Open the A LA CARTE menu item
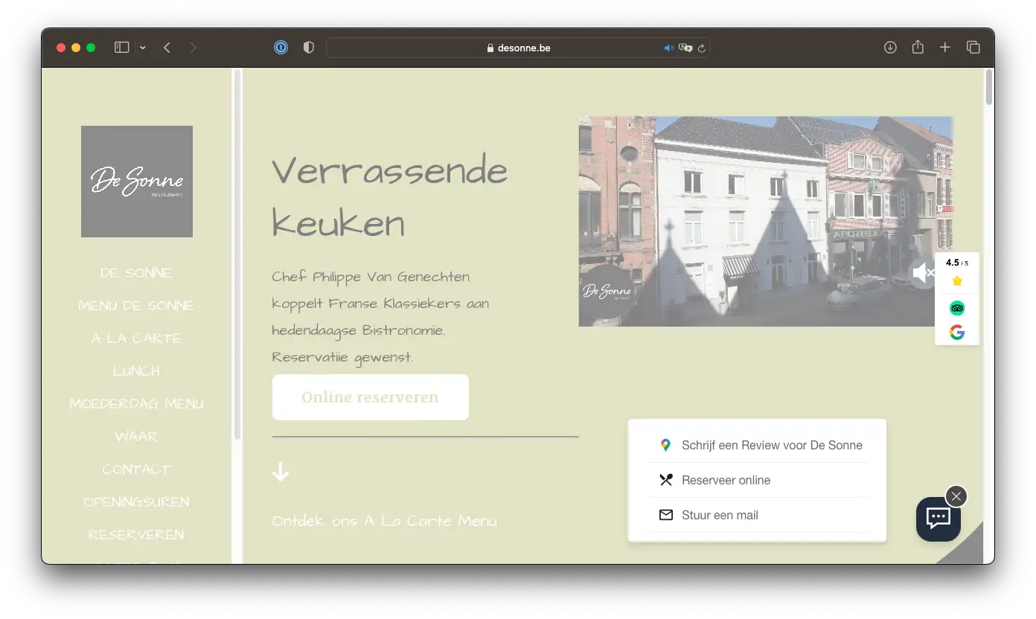This screenshot has width=1036, height=619. click(136, 339)
